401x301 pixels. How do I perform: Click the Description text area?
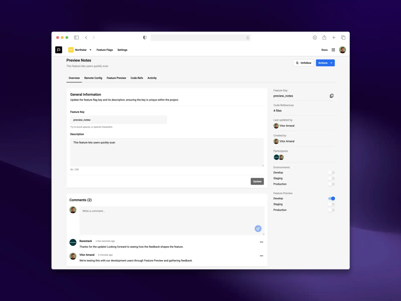(x=167, y=152)
